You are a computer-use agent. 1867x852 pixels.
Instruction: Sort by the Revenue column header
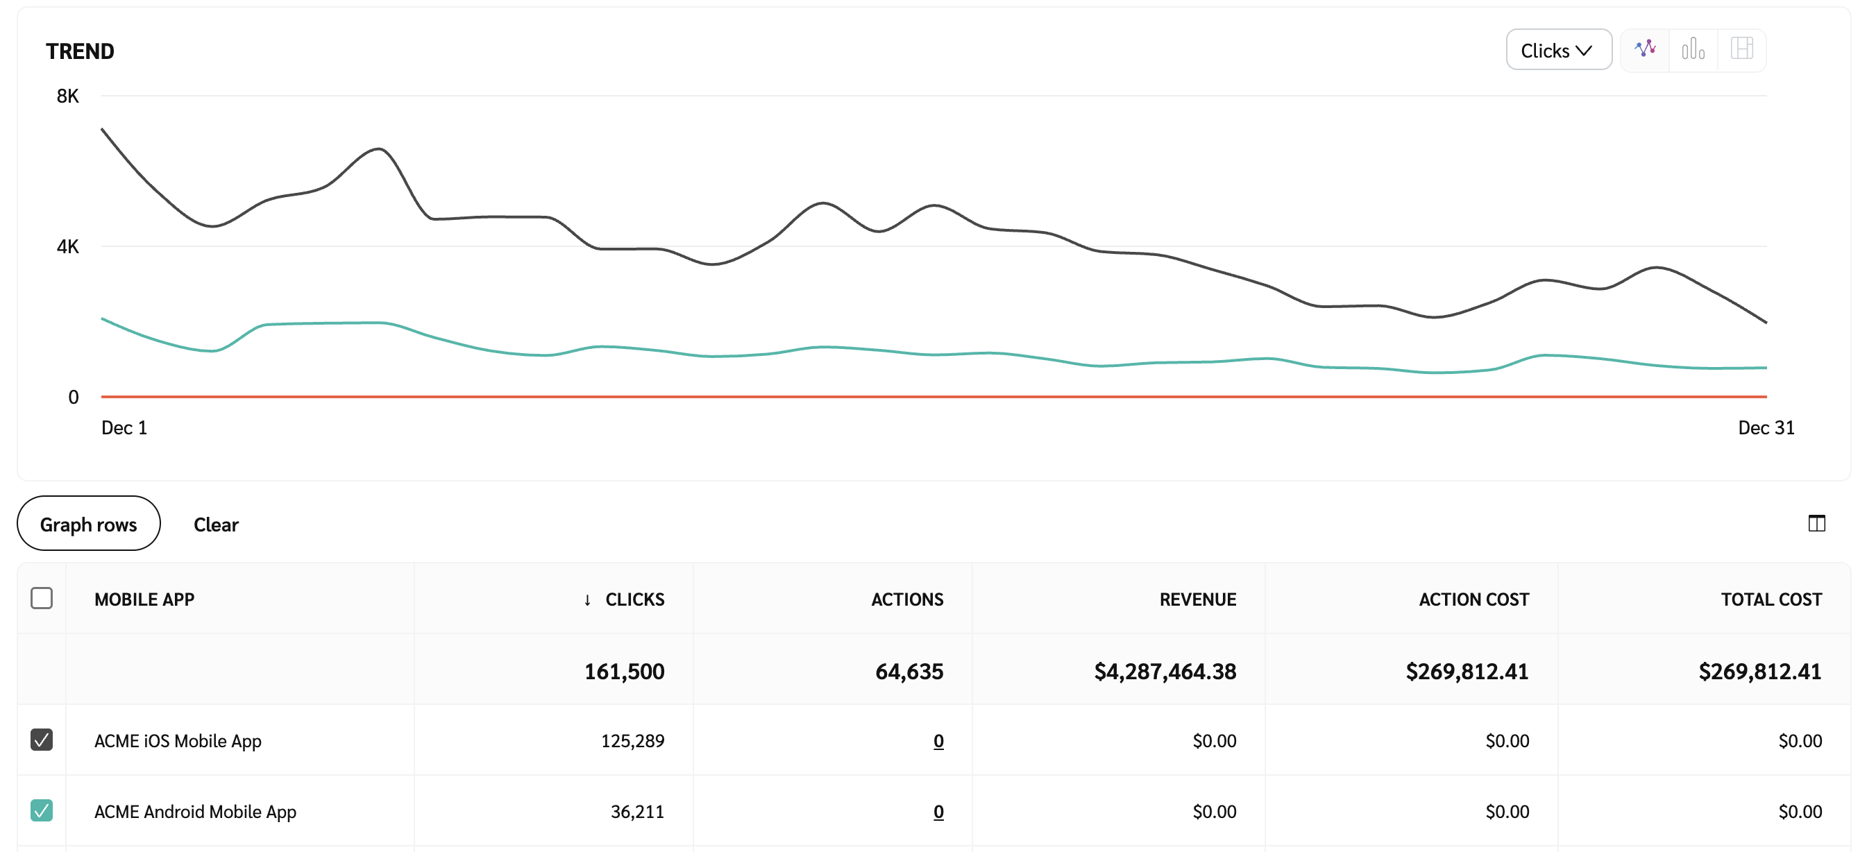tap(1197, 600)
